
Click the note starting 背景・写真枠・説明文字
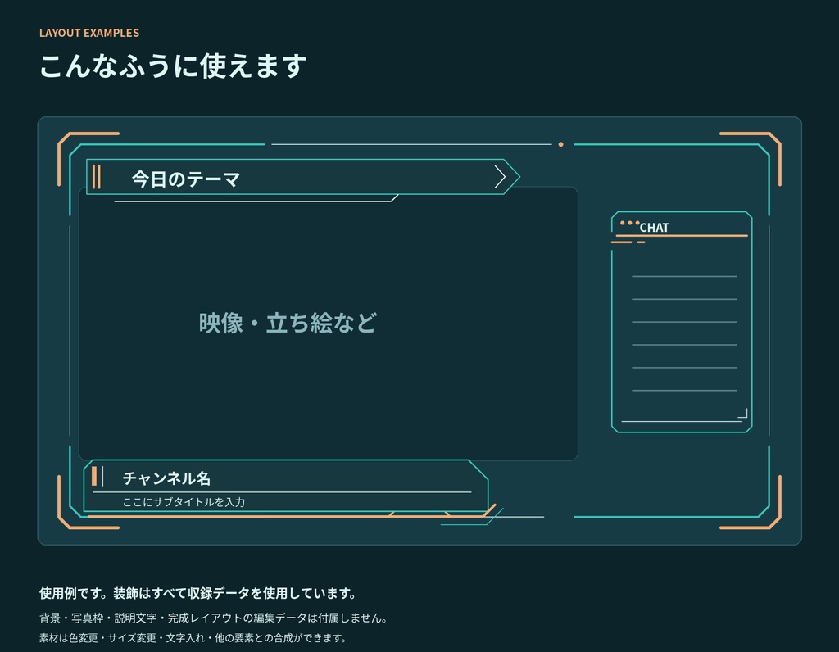pos(213,618)
